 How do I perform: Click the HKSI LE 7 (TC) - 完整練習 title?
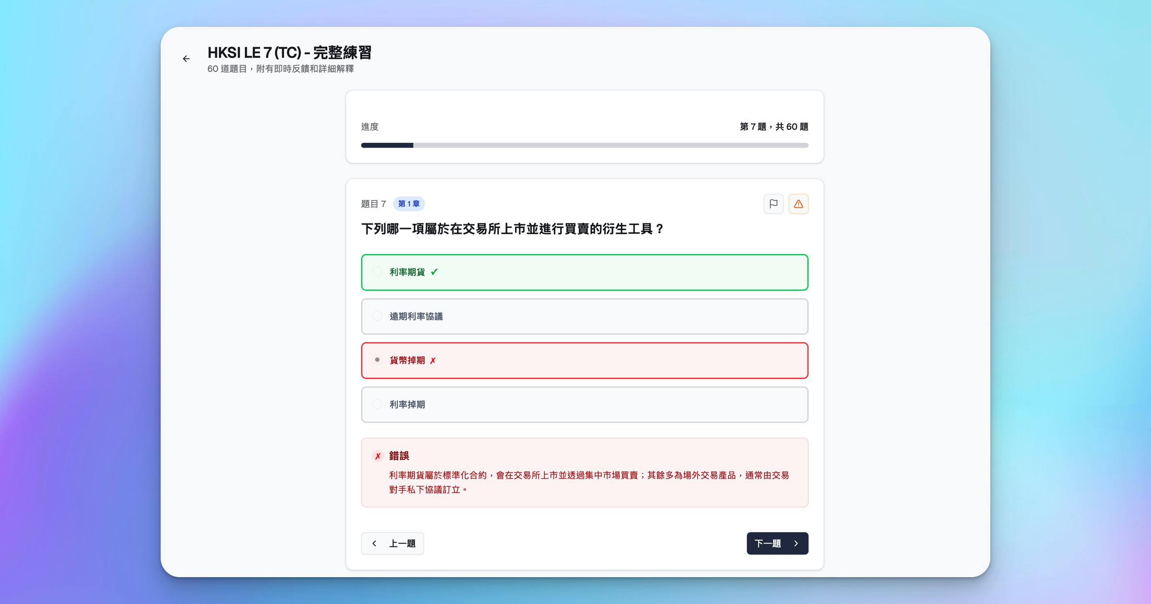tap(290, 53)
